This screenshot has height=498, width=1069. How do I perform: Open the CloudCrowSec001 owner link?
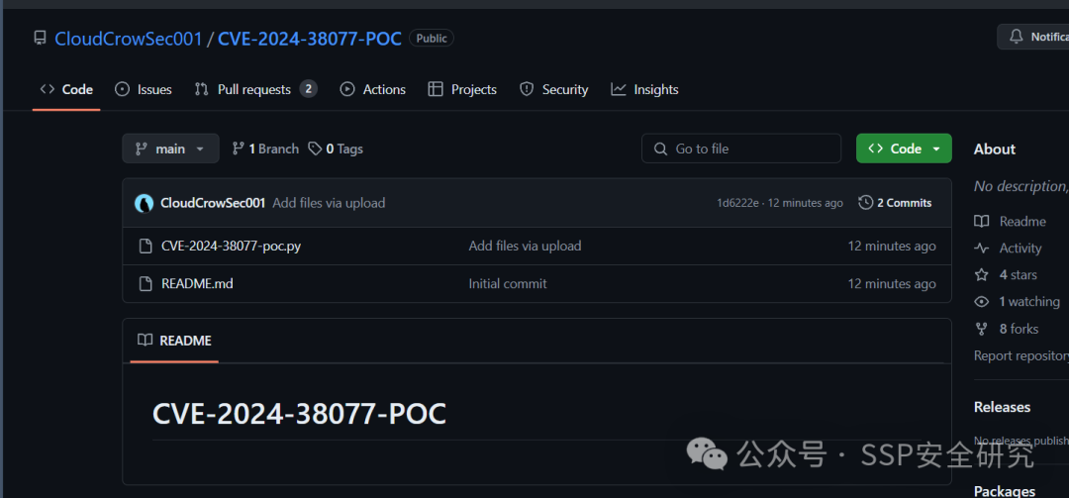pyautogui.click(x=128, y=39)
